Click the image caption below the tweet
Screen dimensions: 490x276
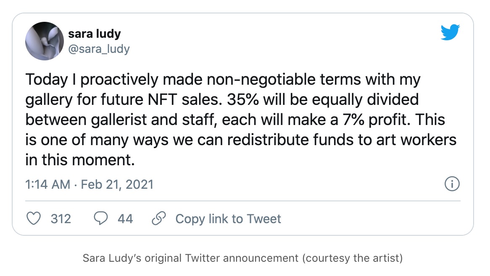242,258
